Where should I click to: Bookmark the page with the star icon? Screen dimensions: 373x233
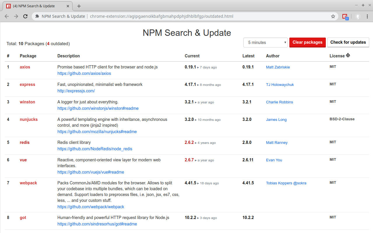click(x=333, y=16)
